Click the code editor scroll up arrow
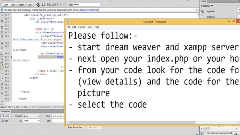240x135 pixels. pos(198,15)
